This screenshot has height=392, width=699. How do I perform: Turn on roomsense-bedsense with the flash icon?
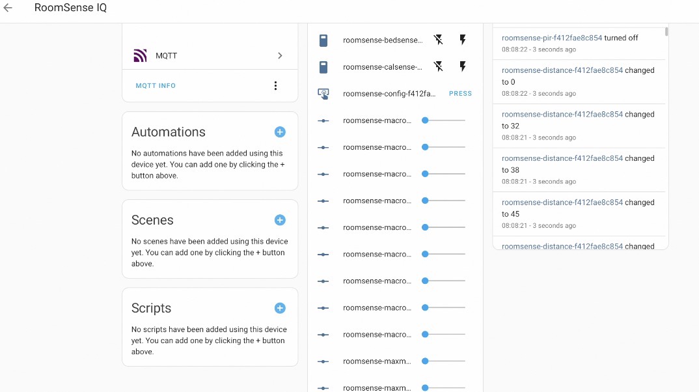(x=463, y=40)
